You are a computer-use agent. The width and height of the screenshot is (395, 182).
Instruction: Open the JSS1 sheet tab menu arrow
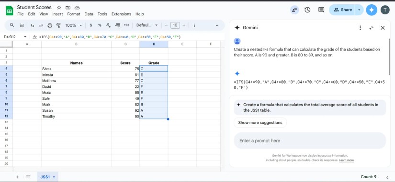tap(54, 177)
